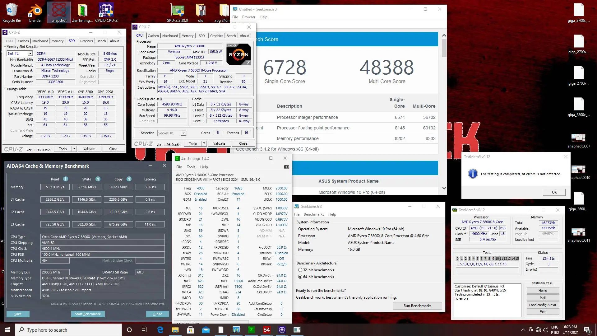Screen dimensions: 597x336
Task: Select the GPU-Z.2.38.0 desktop icon
Action: 177,13
